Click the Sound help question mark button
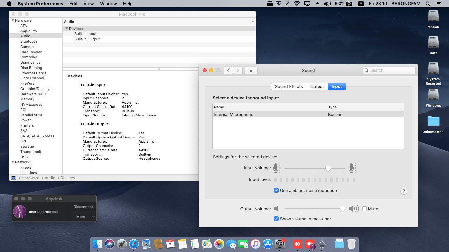The height and width of the screenshot is (252, 449). [x=404, y=191]
